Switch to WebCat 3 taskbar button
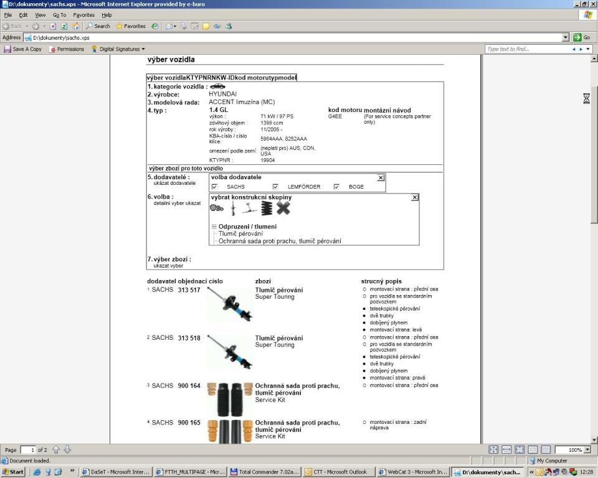The width and height of the screenshot is (598, 478). click(412, 472)
